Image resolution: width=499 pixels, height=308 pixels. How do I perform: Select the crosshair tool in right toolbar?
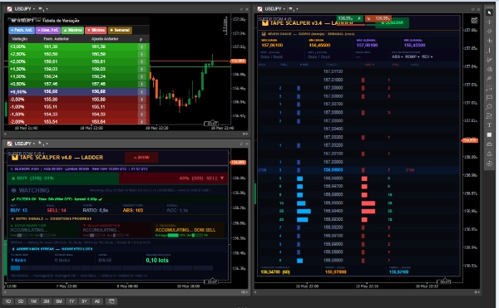click(489, 22)
